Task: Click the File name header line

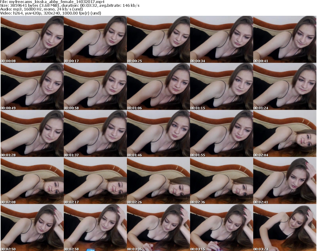Action: click(x=52, y=2)
